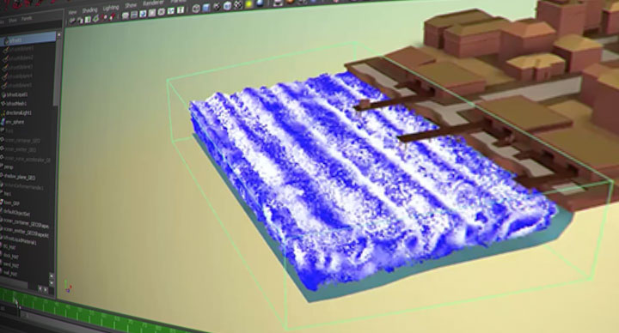Open the viewport Renderer menu
Image resolution: width=619 pixels, height=333 pixels.
click(x=153, y=3)
